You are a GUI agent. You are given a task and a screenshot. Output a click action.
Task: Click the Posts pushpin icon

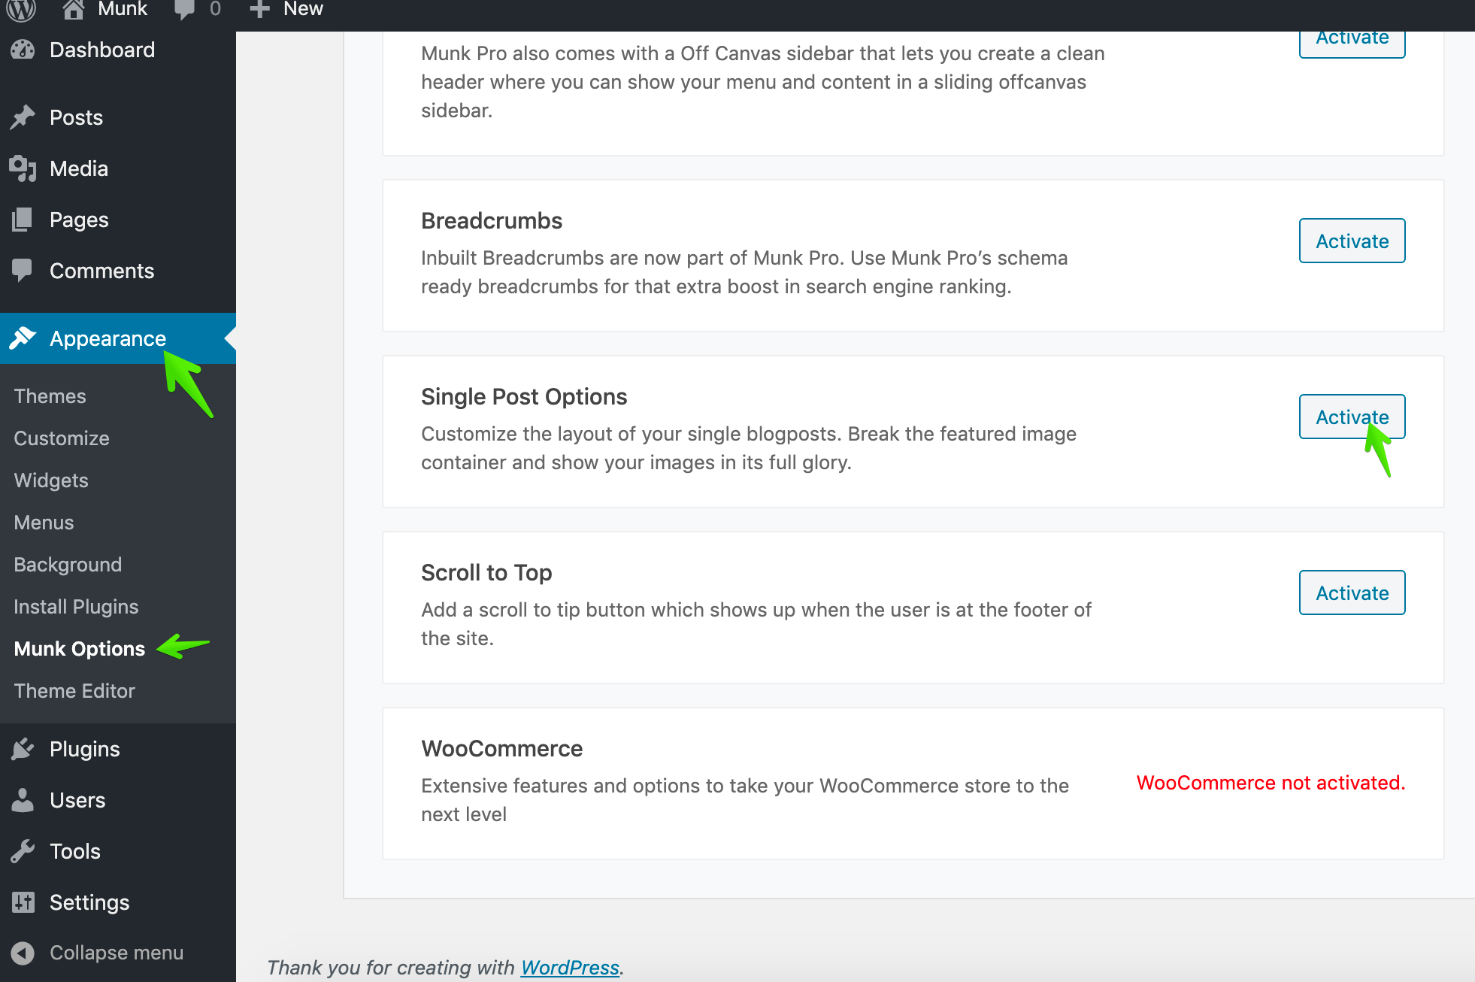(x=23, y=117)
